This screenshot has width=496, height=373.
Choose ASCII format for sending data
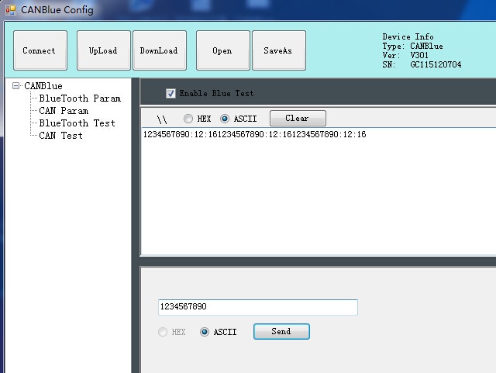[x=205, y=332]
